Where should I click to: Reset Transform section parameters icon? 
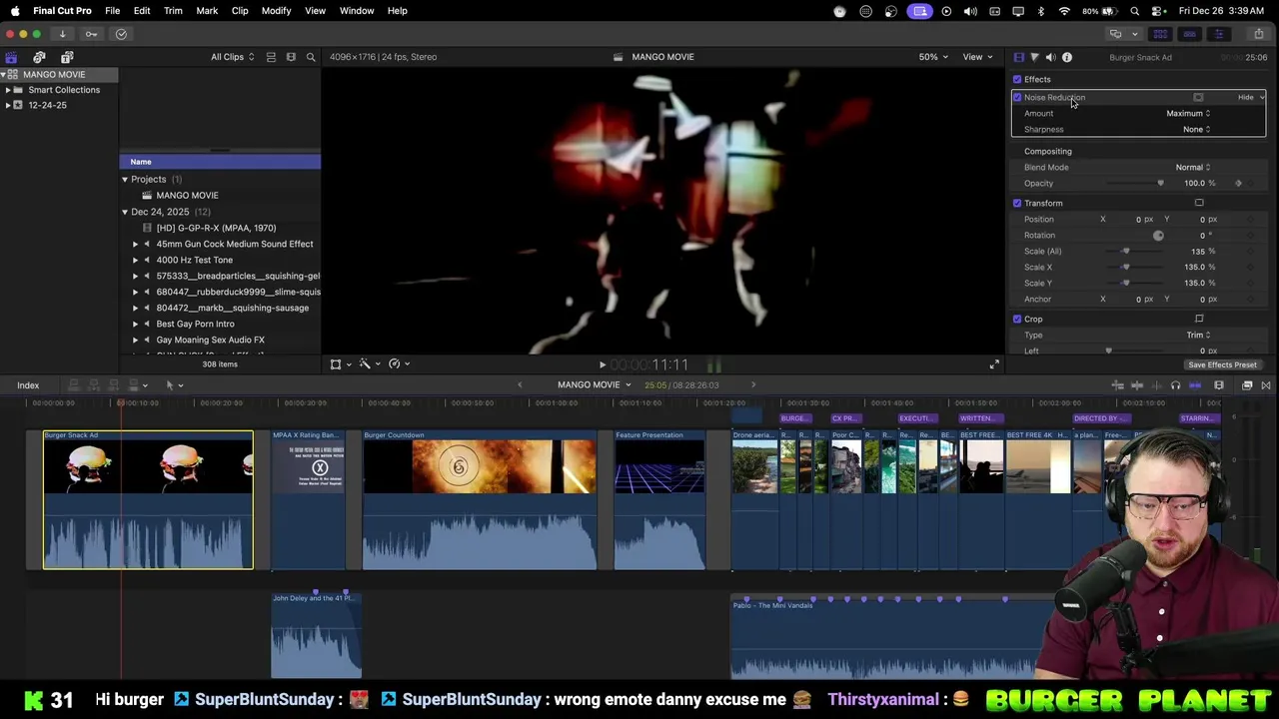click(x=1199, y=203)
